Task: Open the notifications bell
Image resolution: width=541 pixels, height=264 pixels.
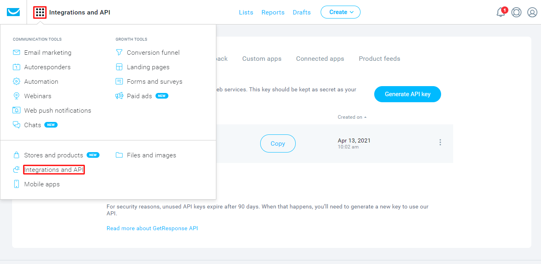Action: (501, 12)
